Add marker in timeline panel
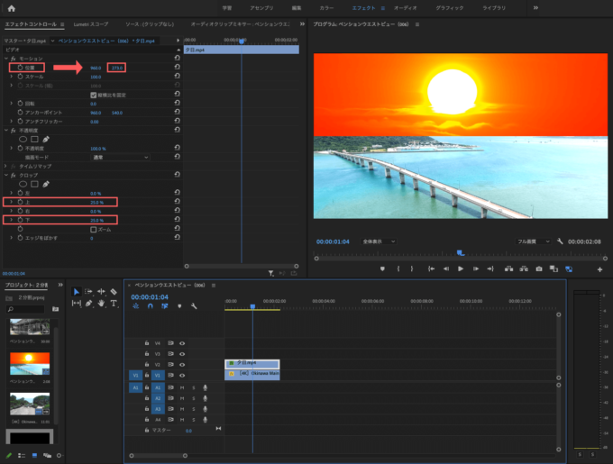 179,306
